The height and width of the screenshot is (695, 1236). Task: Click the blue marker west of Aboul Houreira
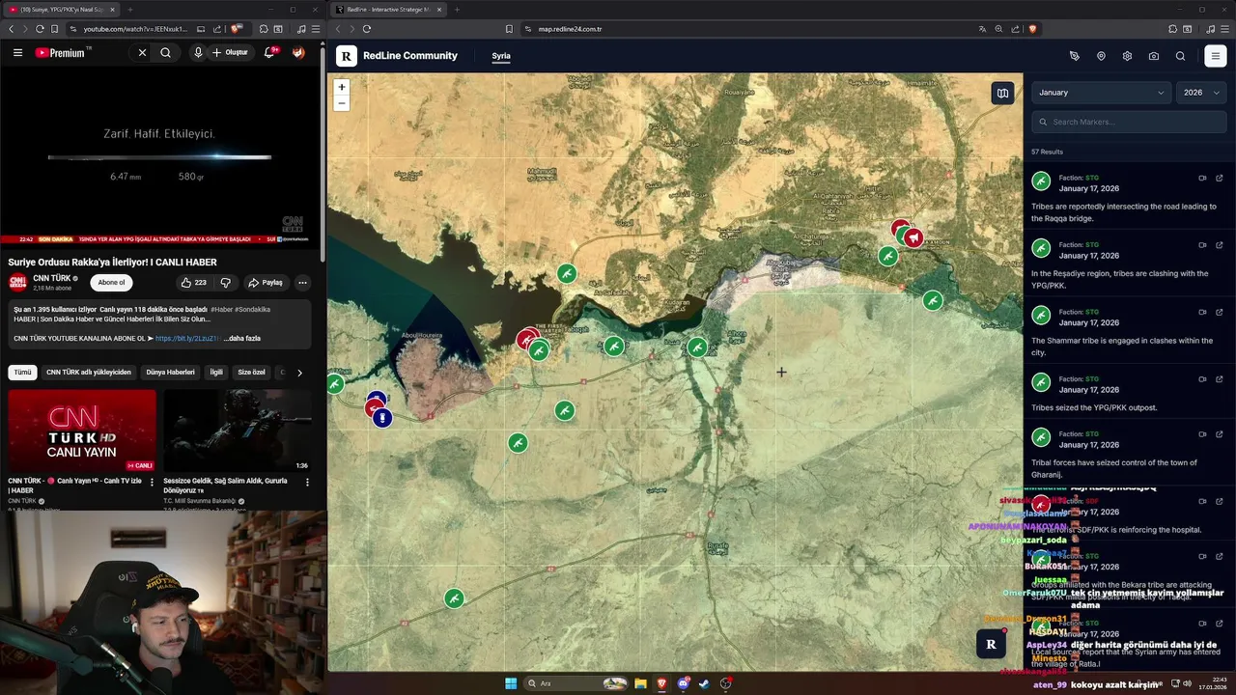coord(383,418)
